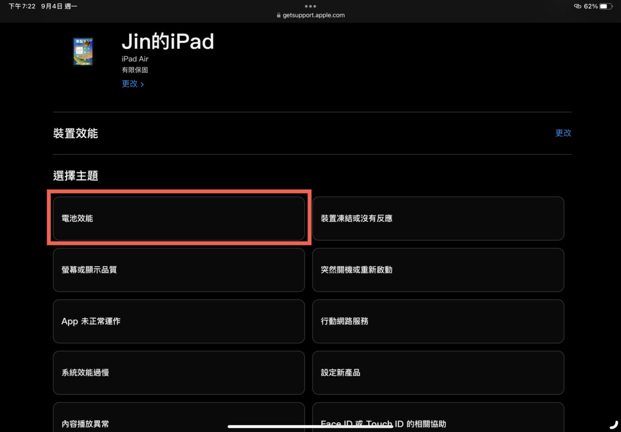Pick the 設定新產品 topic

pos(438,372)
